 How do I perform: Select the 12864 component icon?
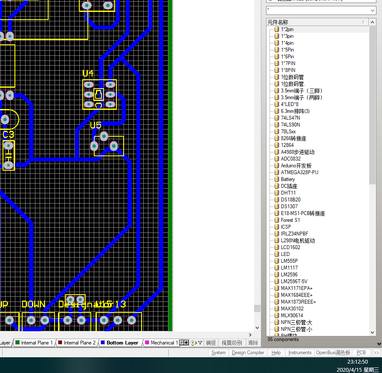click(276, 145)
